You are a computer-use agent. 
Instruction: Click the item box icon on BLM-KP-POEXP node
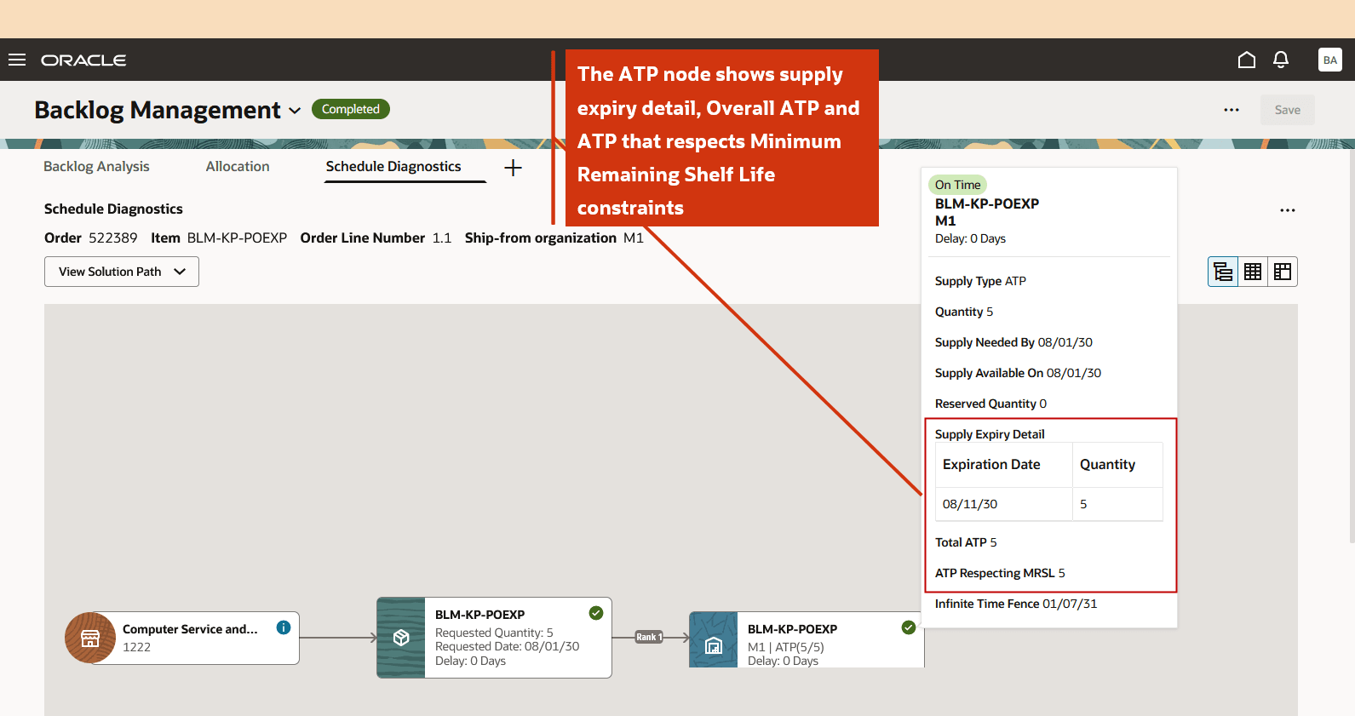(401, 638)
